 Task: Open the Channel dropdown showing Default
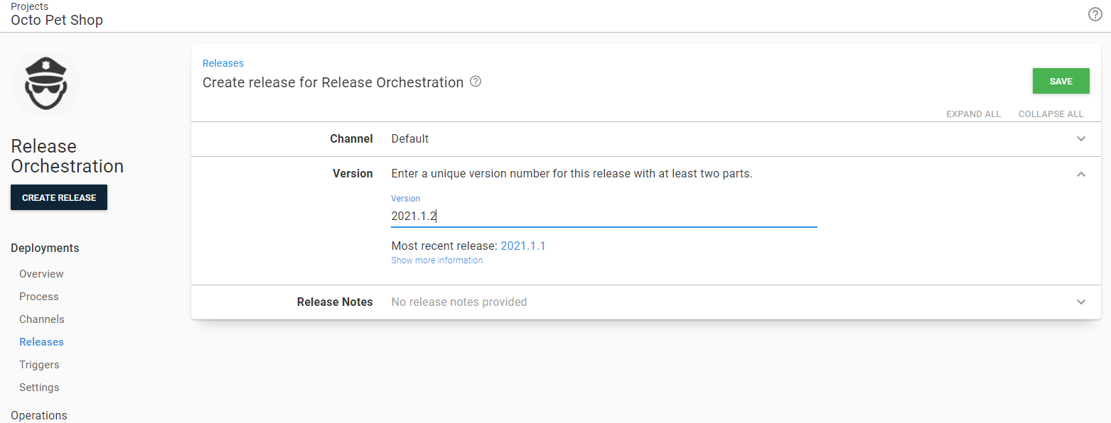point(1081,139)
